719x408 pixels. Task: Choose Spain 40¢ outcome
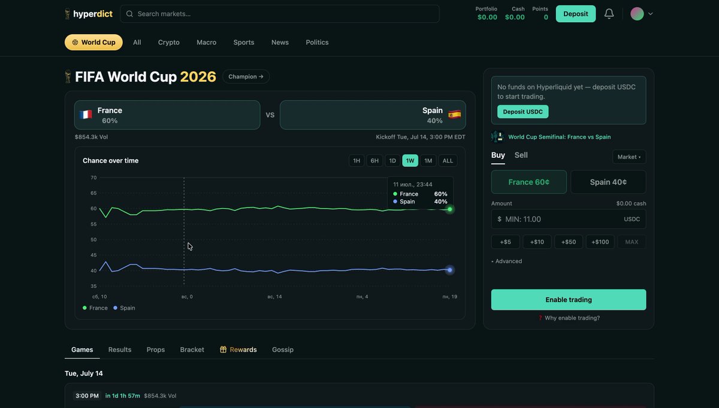click(x=608, y=182)
